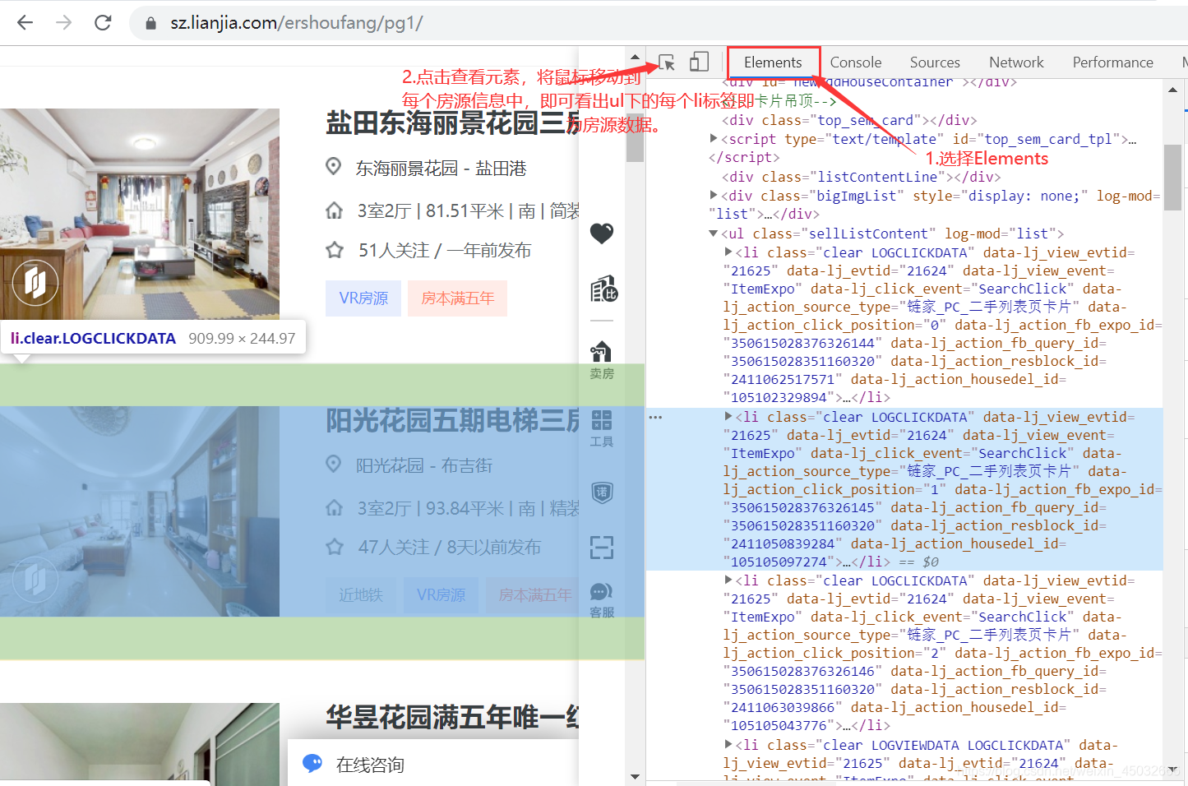Click the heart favorites sidebar icon
The width and height of the screenshot is (1188, 786).
pos(602,233)
